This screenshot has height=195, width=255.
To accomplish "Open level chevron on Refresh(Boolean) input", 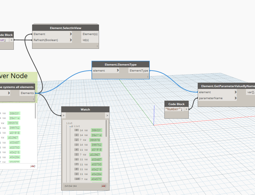I will point(71,40).
